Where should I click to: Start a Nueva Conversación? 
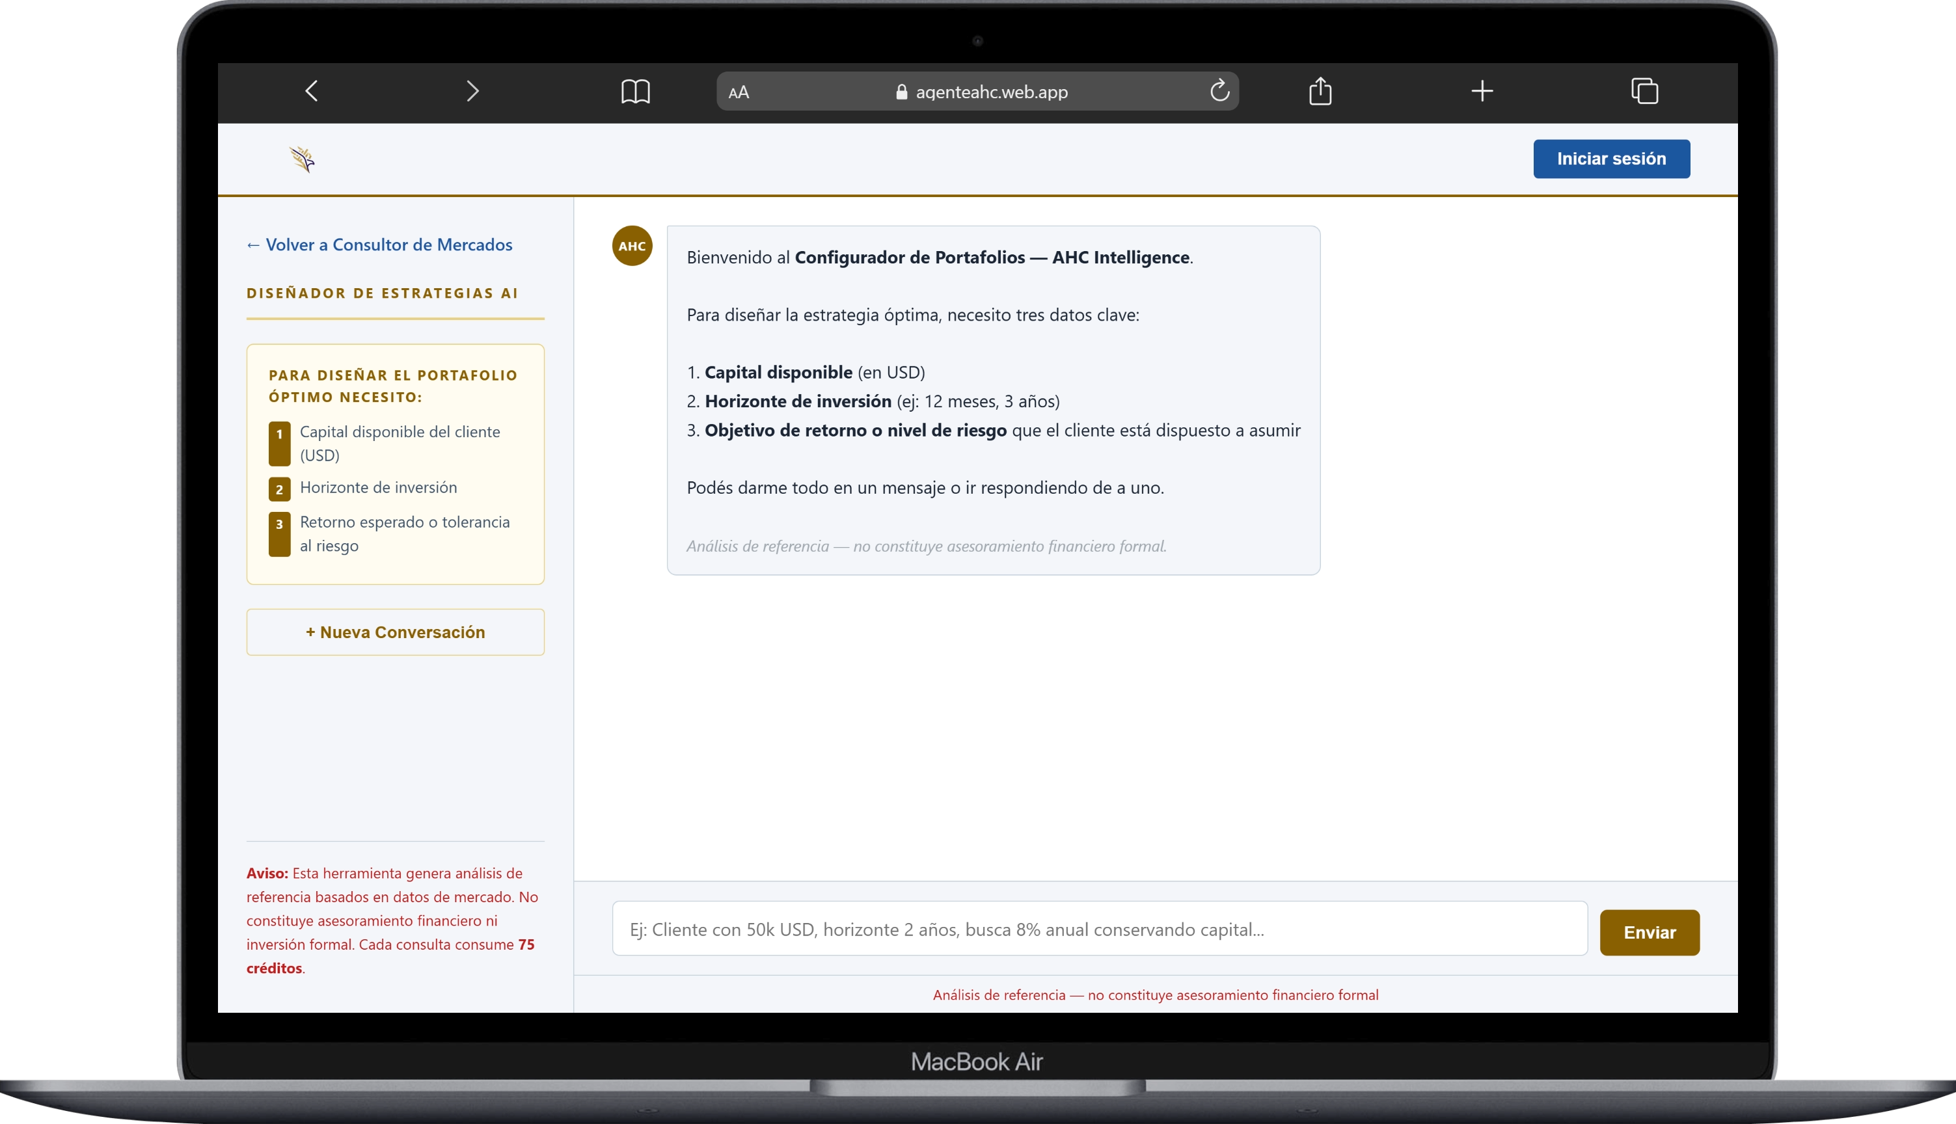coord(396,632)
